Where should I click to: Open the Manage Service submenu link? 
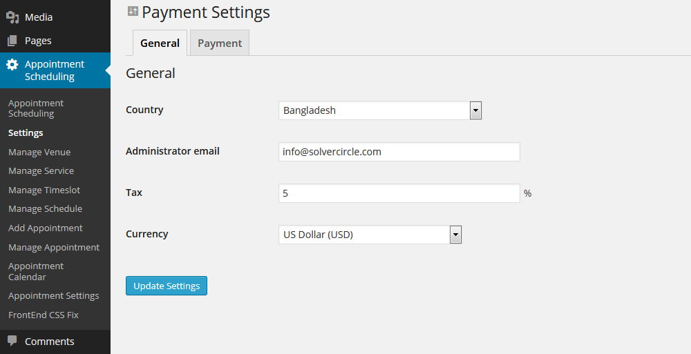coord(41,171)
